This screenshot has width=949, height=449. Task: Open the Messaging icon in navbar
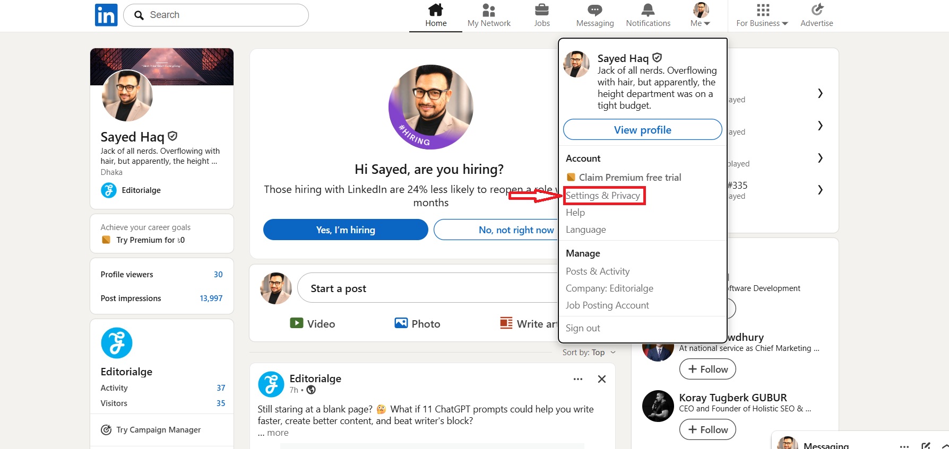click(x=595, y=10)
